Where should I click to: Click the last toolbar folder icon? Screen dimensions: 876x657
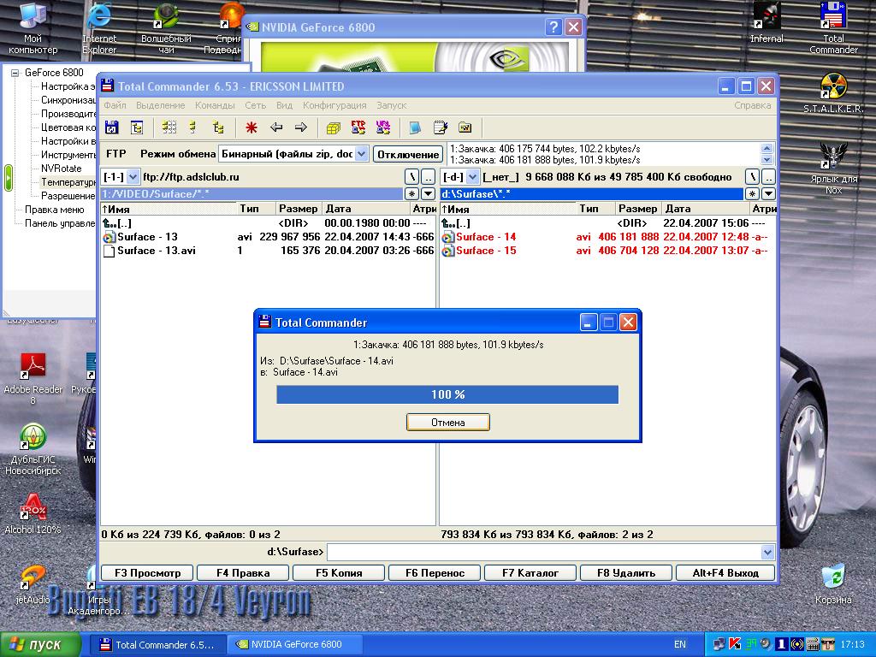point(465,128)
